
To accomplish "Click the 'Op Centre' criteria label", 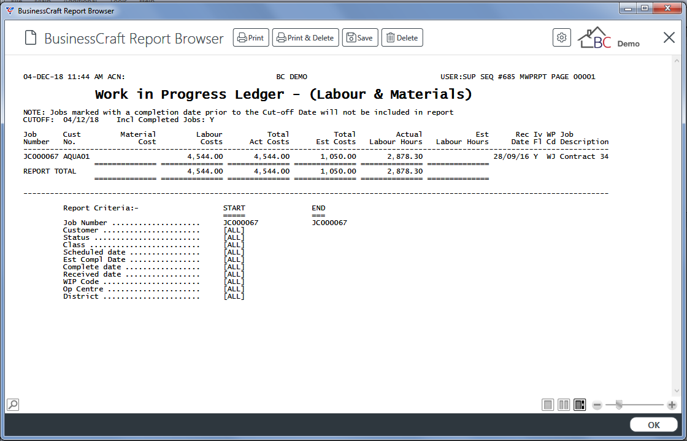I will tap(83, 289).
